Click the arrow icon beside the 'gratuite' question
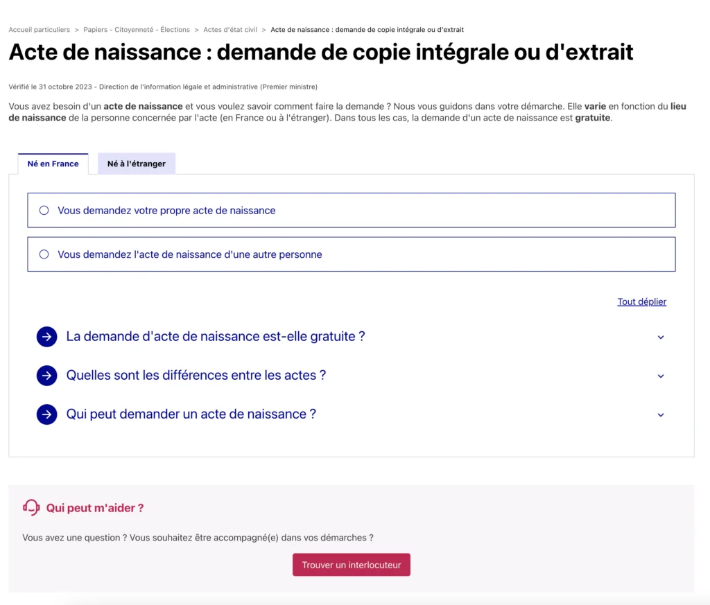This screenshot has height=605, width=710. coord(46,337)
